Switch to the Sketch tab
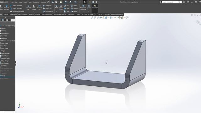Viewport: 201px width, 113px height. pos(6,14)
